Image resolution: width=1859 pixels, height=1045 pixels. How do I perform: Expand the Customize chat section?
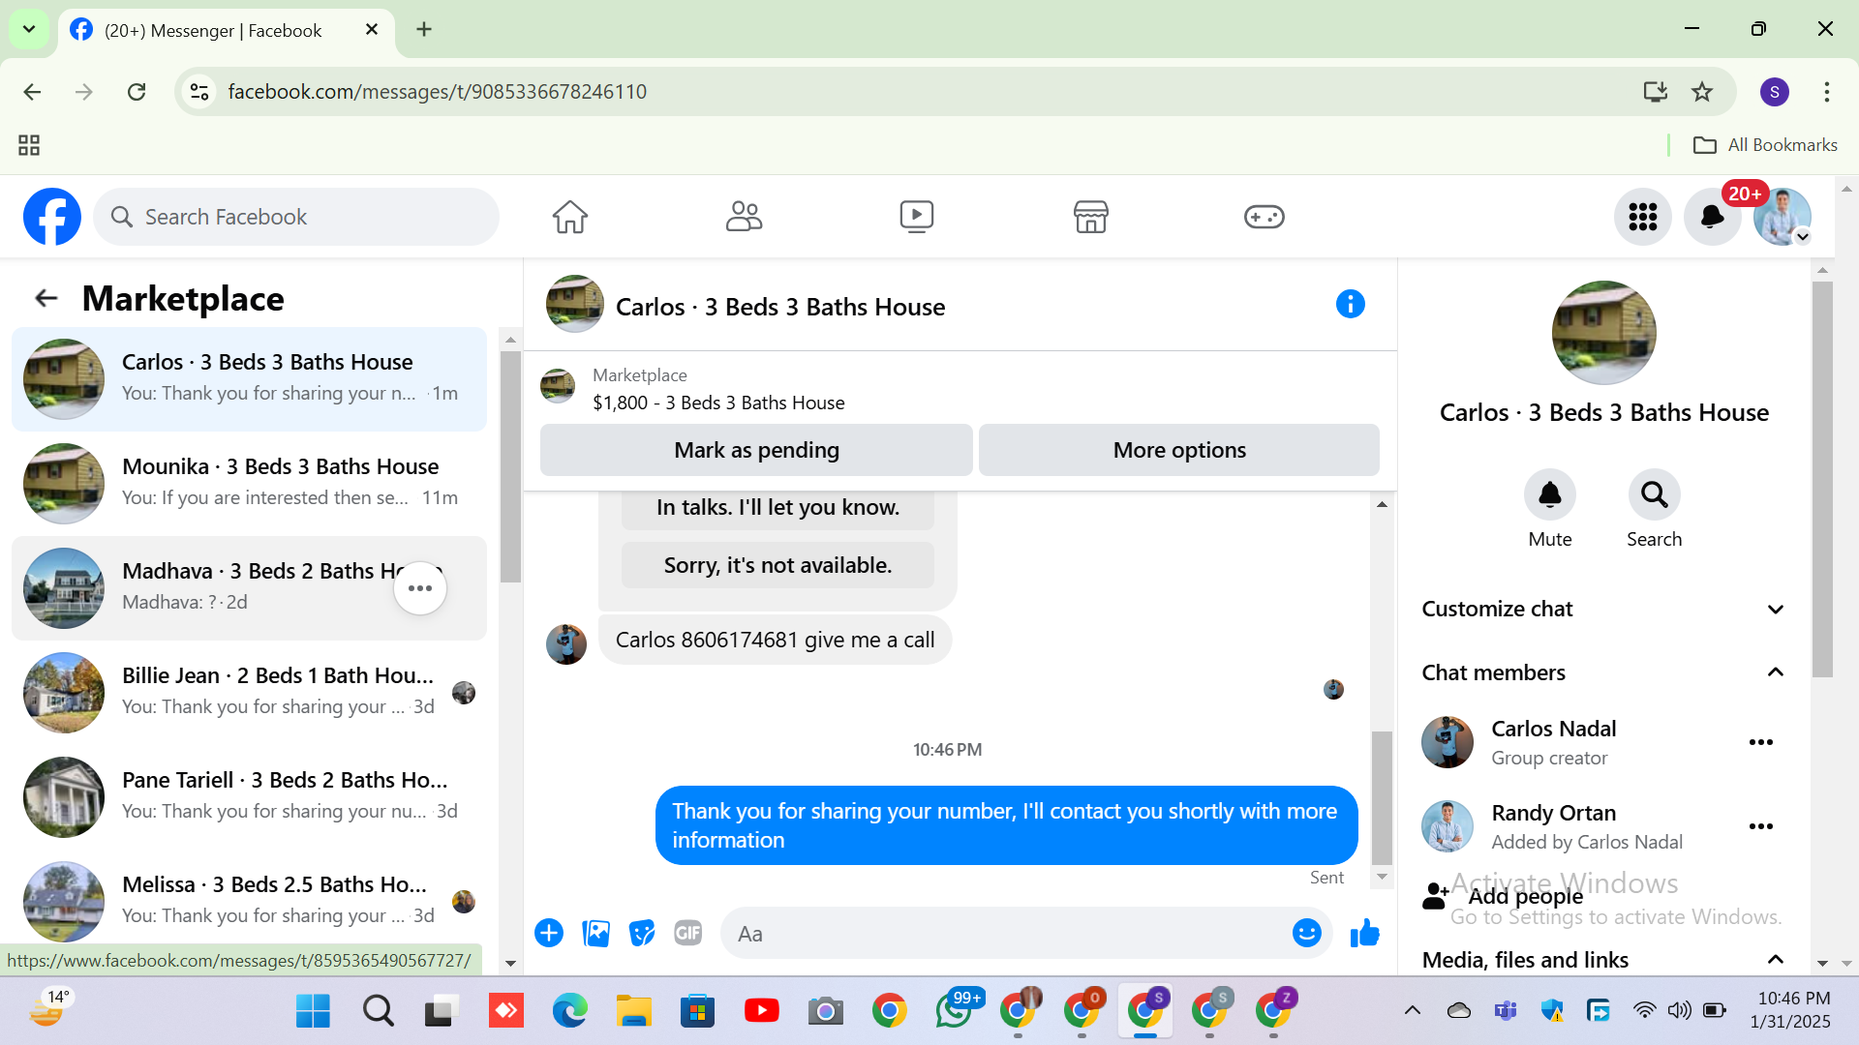(x=1602, y=610)
